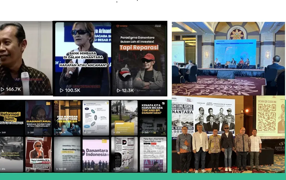Select the group photo of six men
The height and width of the screenshot is (180, 286).
click(x=228, y=134)
